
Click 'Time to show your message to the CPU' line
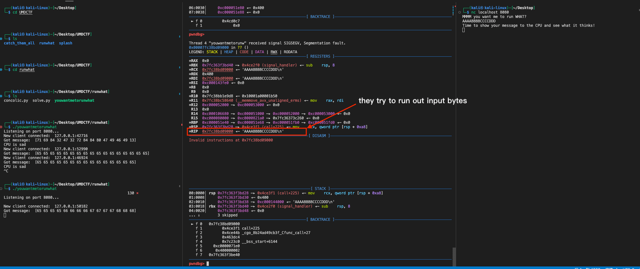(528, 26)
